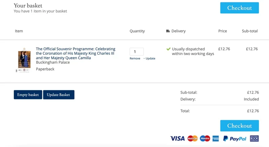The image size is (269, 147).
Task: Click the book cover thumbnail
Action: [24, 60]
